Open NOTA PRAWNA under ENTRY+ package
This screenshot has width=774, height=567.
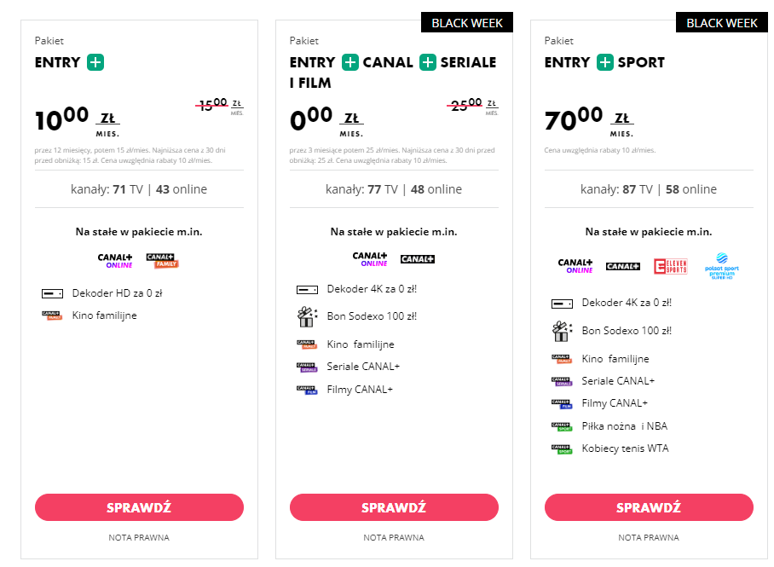point(139,537)
